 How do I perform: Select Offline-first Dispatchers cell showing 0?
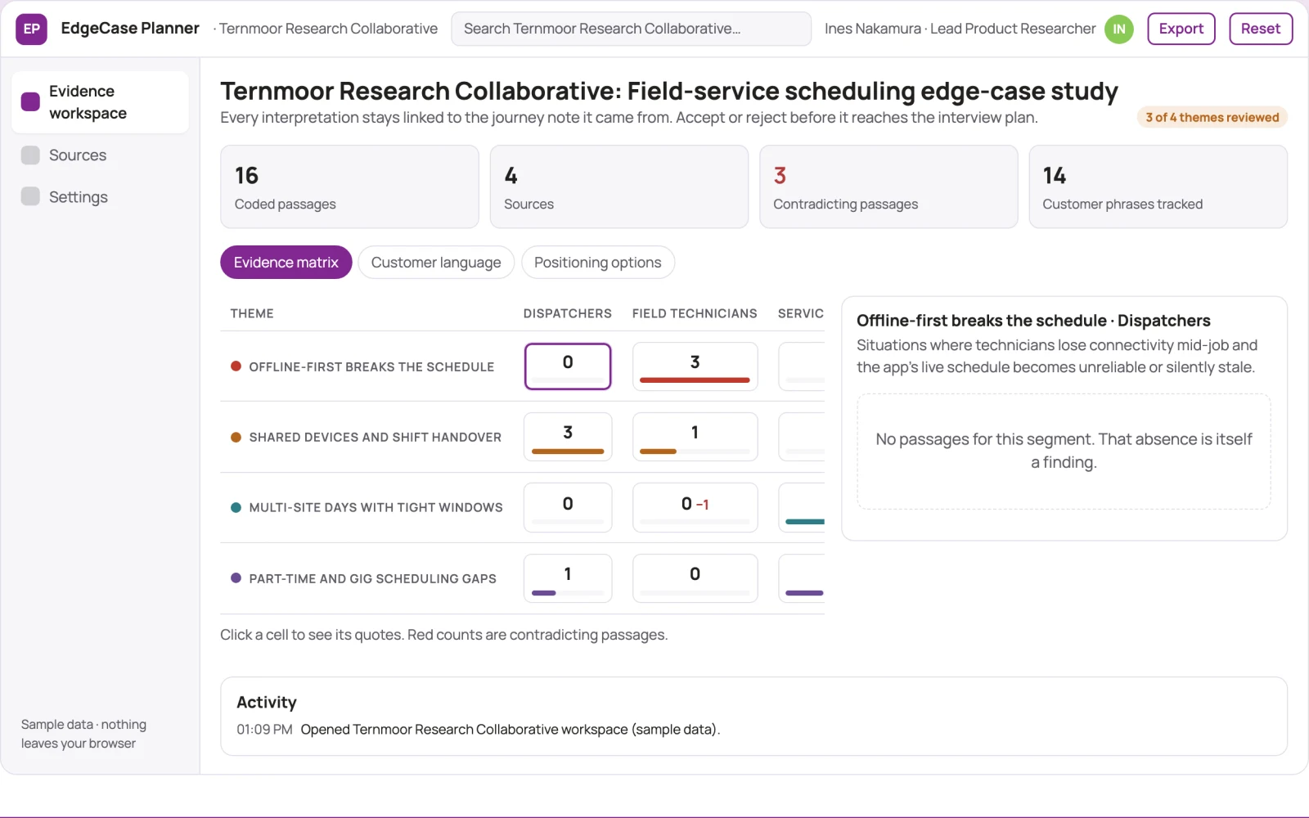pyautogui.click(x=568, y=366)
